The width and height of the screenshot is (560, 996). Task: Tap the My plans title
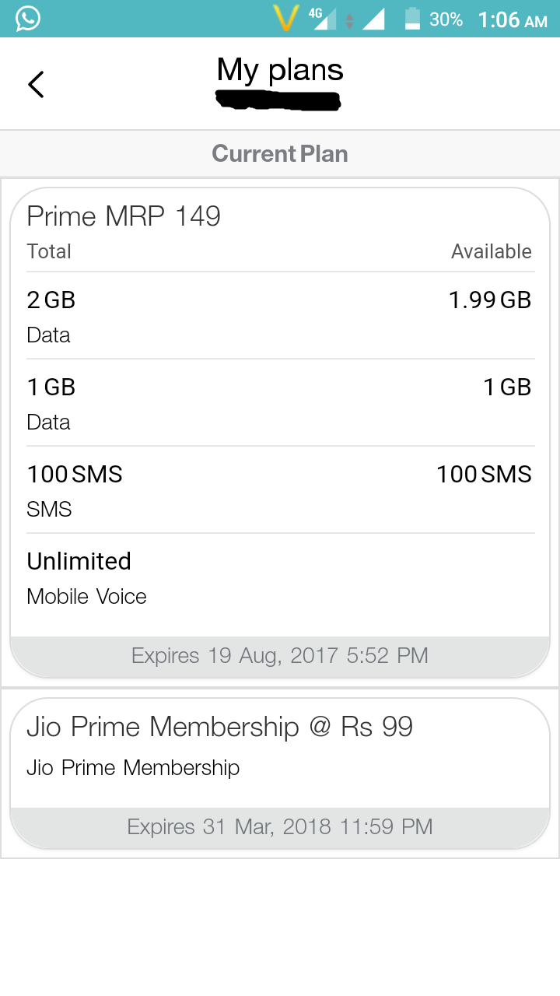(x=280, y=70)
